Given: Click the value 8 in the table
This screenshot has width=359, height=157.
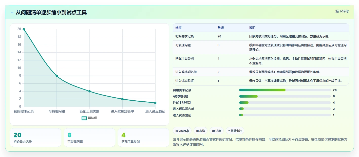Looking at the screenshot, I should pyautogui.click(x=218, y=45).
